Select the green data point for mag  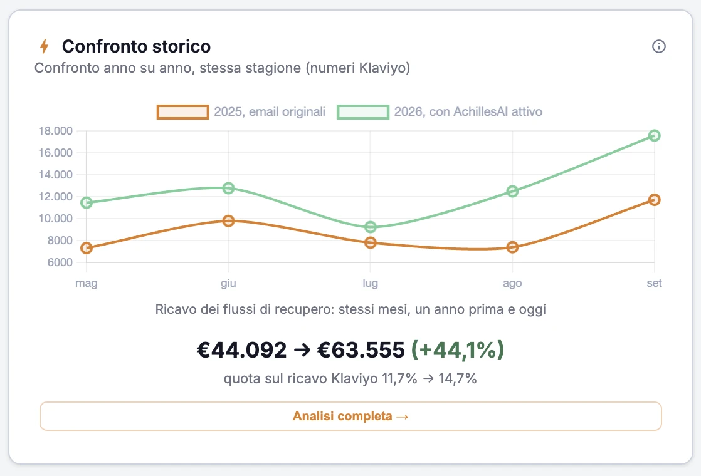pos(87,203)
